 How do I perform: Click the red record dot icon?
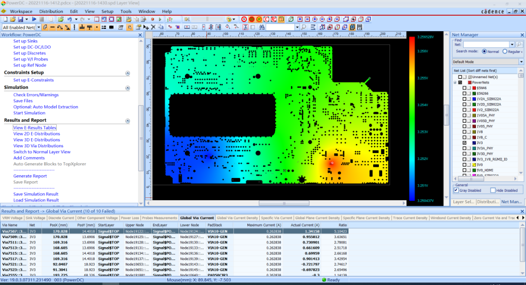pyautogui.click(x=153, y=19)
